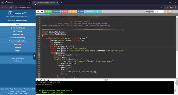The image size is (178, 95).
Task: Click the upload file icon
Action: point(42,12)
